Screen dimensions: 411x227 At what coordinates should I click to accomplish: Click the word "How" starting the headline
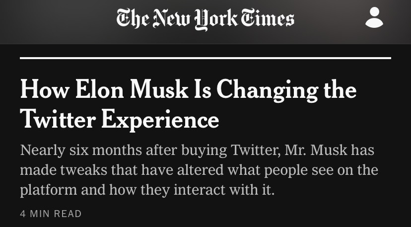[x=43, y=91]
